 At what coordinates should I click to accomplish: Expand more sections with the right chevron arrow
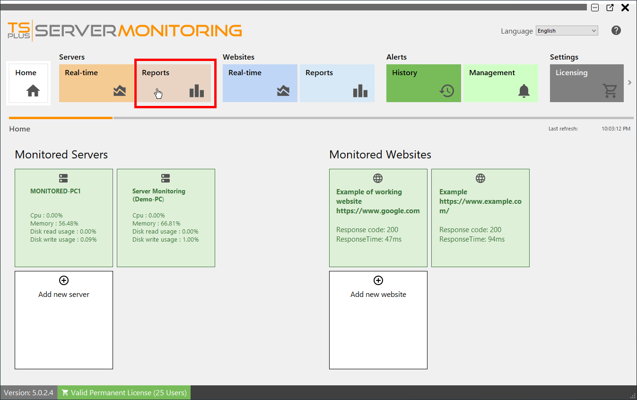pyautogui.click(x=630, y=82)
